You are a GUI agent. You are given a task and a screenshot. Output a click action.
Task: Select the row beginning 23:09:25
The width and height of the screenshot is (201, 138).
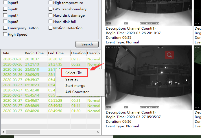28,75
